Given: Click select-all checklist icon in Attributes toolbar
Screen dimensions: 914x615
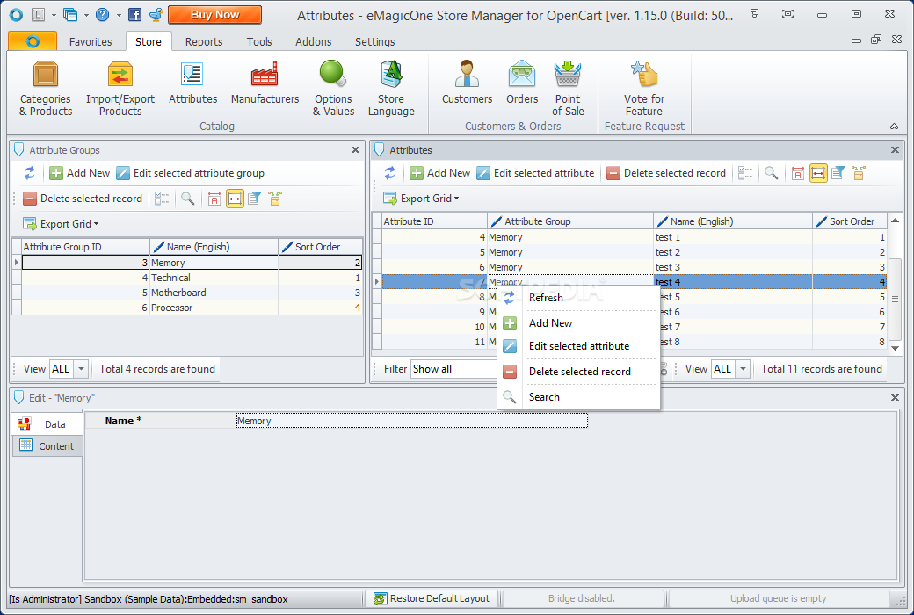Looking at the screenshot, I should coord(745,173).
